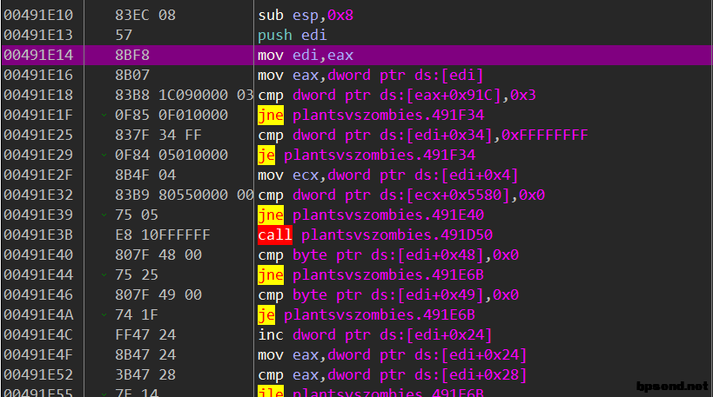This screenshot has height=397, width=713.
Task: Click bytes '0F84 05010000'
Action: coord(172,155)
